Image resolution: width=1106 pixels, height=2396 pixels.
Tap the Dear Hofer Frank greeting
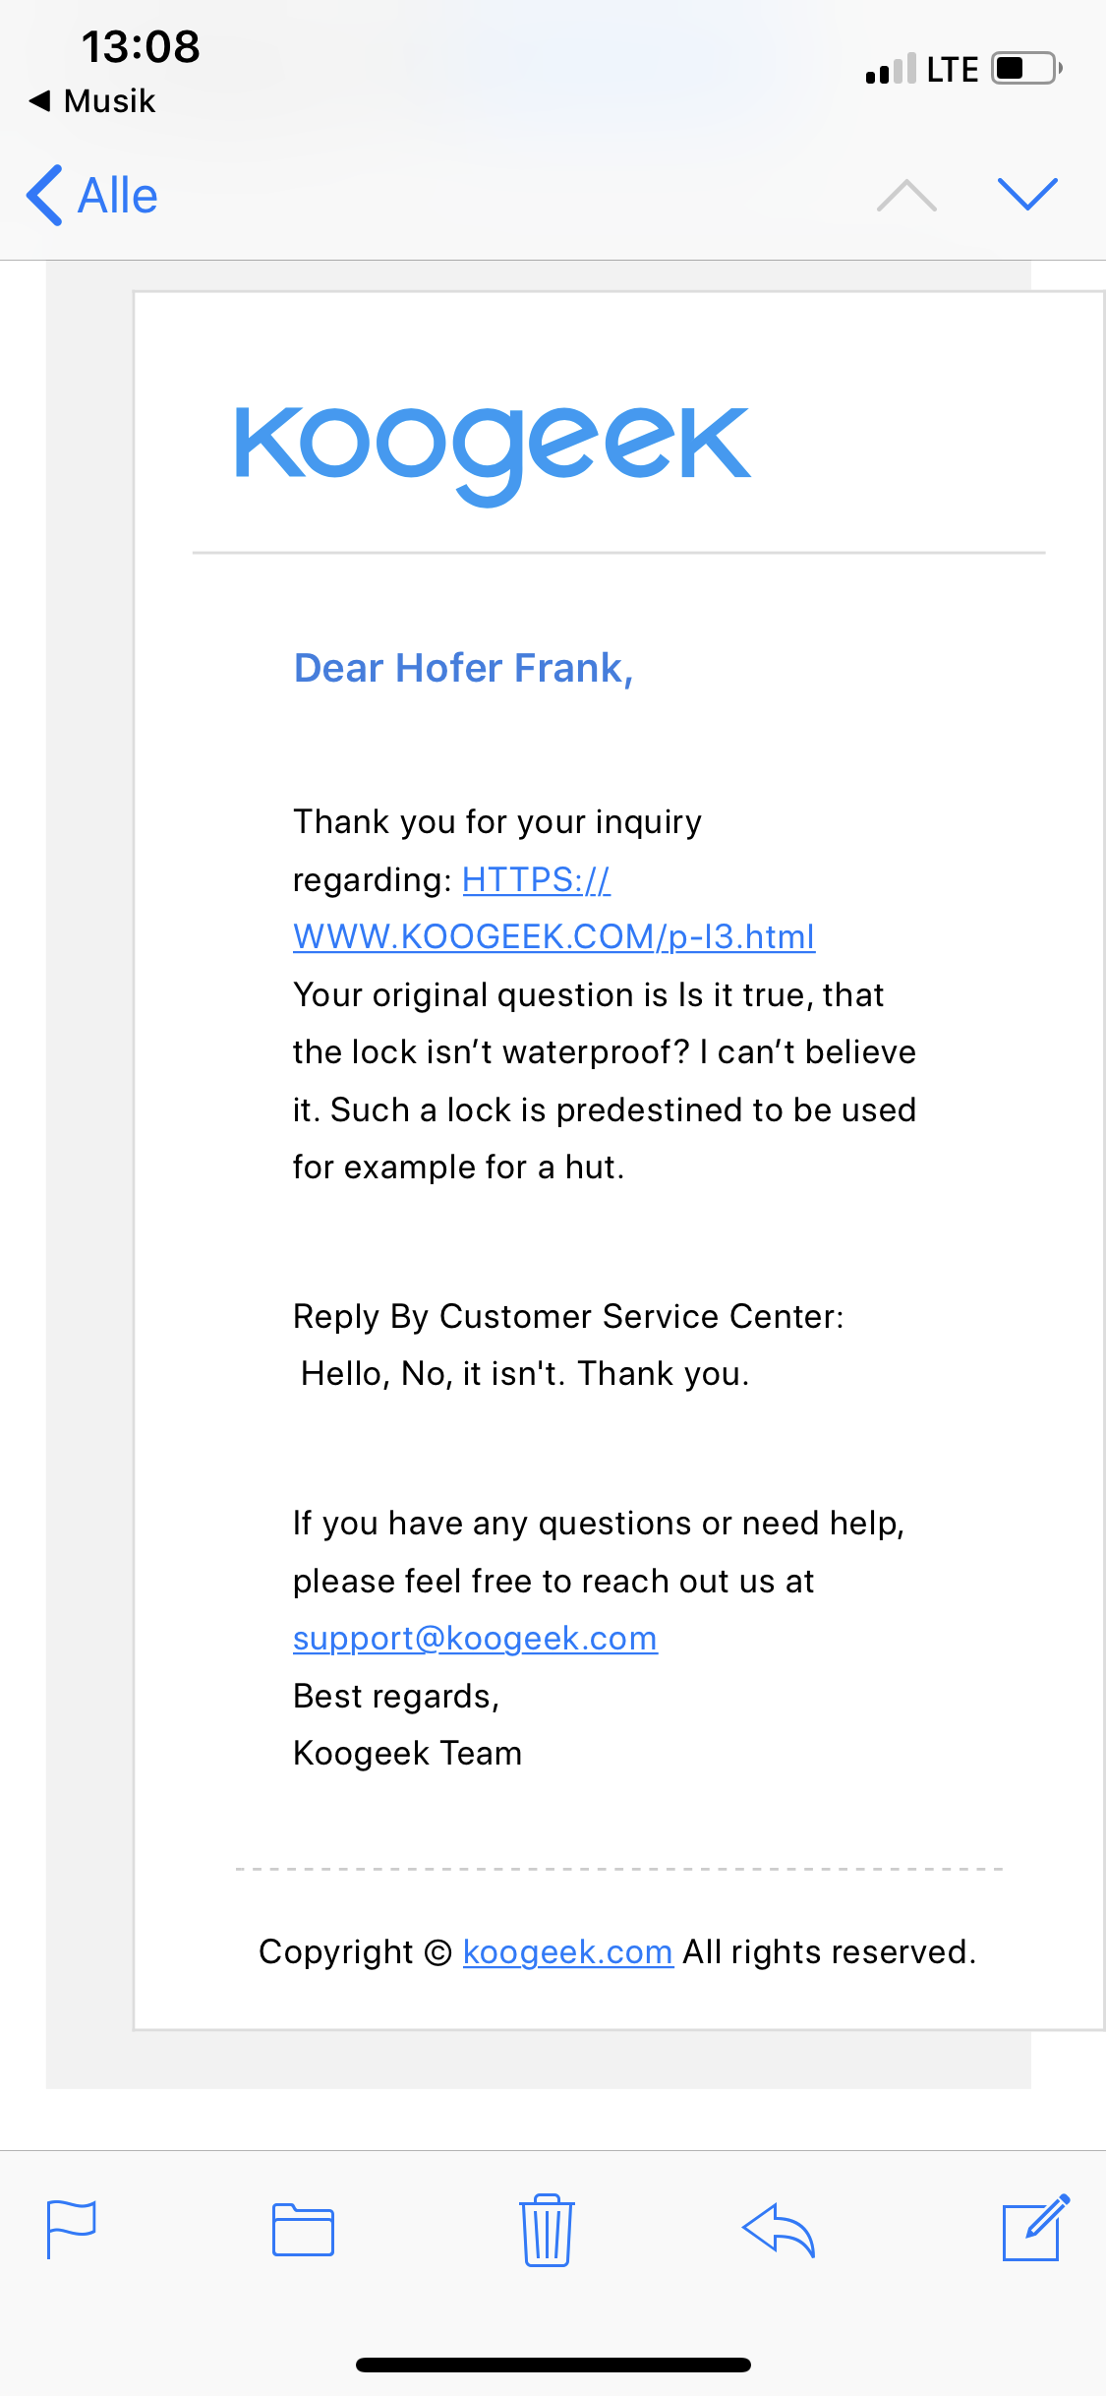coord(463,669)
